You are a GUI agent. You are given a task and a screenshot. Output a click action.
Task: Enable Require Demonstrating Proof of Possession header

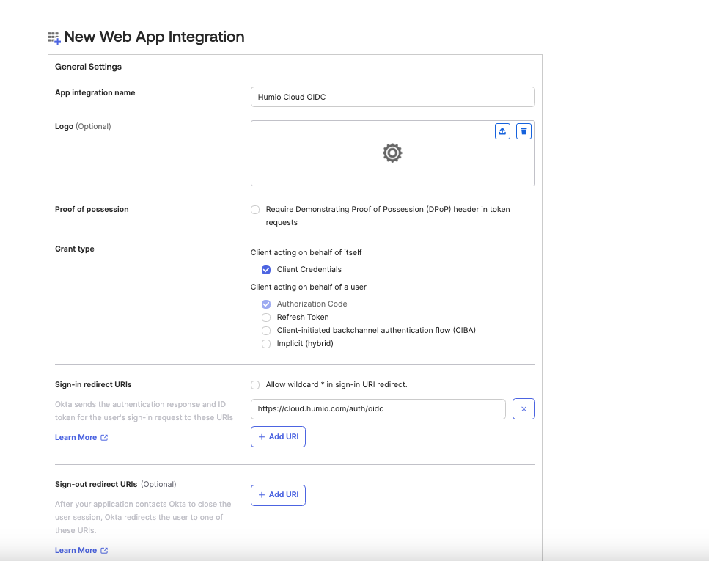(255, 210)
